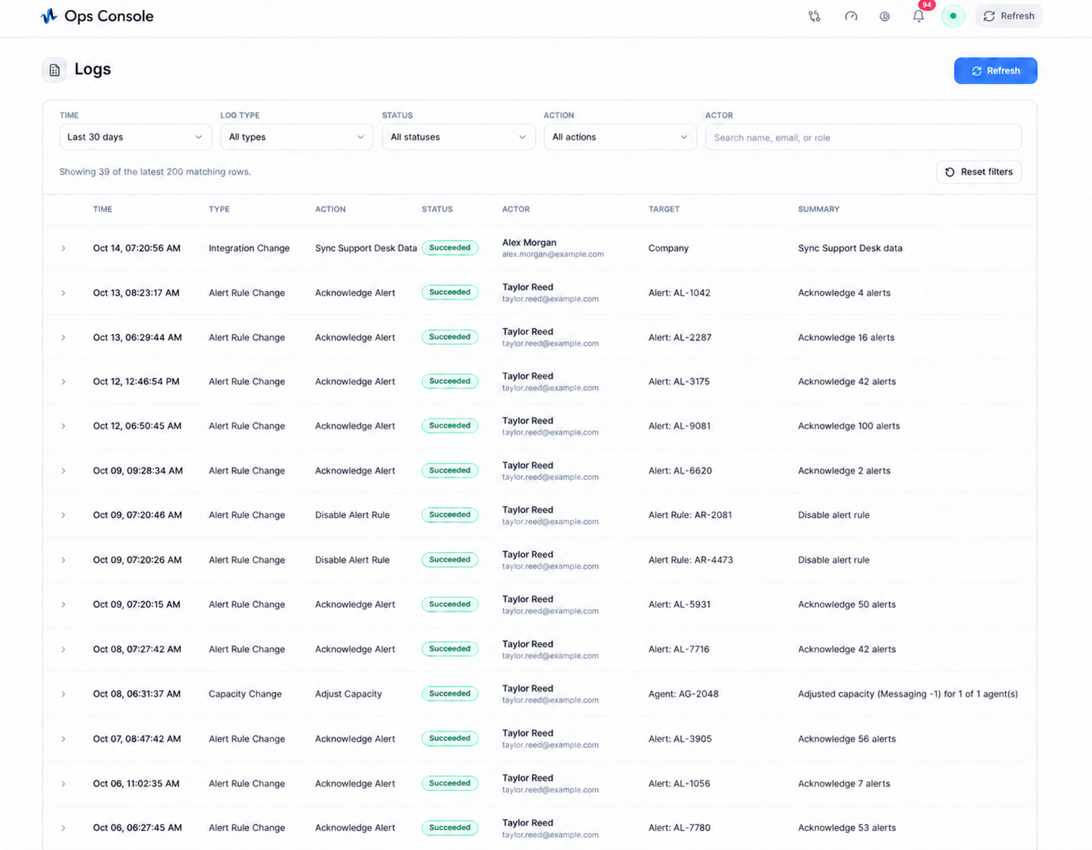Click the Acknowledge 56 alerts summary

[x=847, y=739]
